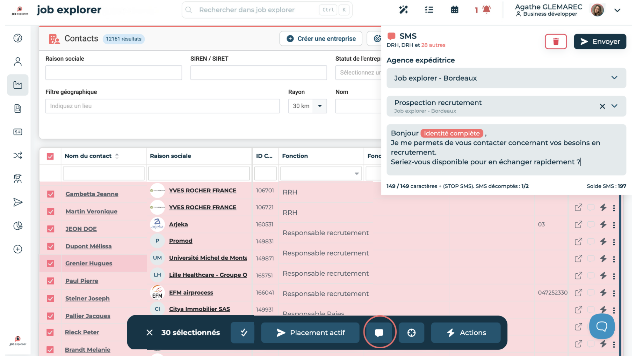Open the EFM airprocess company link
636x356 pixels.
pyautogui.click(x=191, y=292)
